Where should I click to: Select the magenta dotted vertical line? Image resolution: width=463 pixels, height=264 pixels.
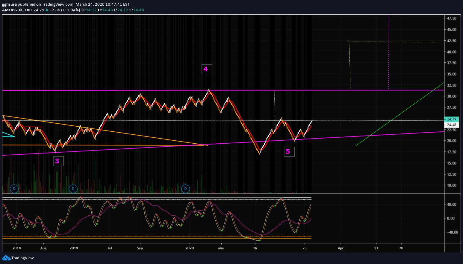389,52
